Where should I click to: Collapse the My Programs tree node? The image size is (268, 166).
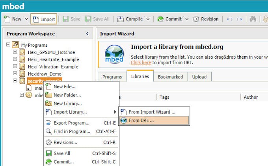pyautogui.click(x=8, y=45)
